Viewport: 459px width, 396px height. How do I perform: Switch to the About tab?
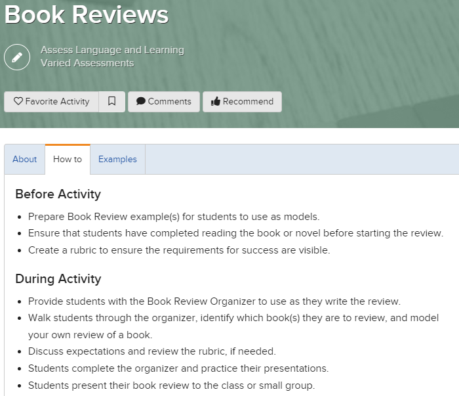(x=25, y=159)
